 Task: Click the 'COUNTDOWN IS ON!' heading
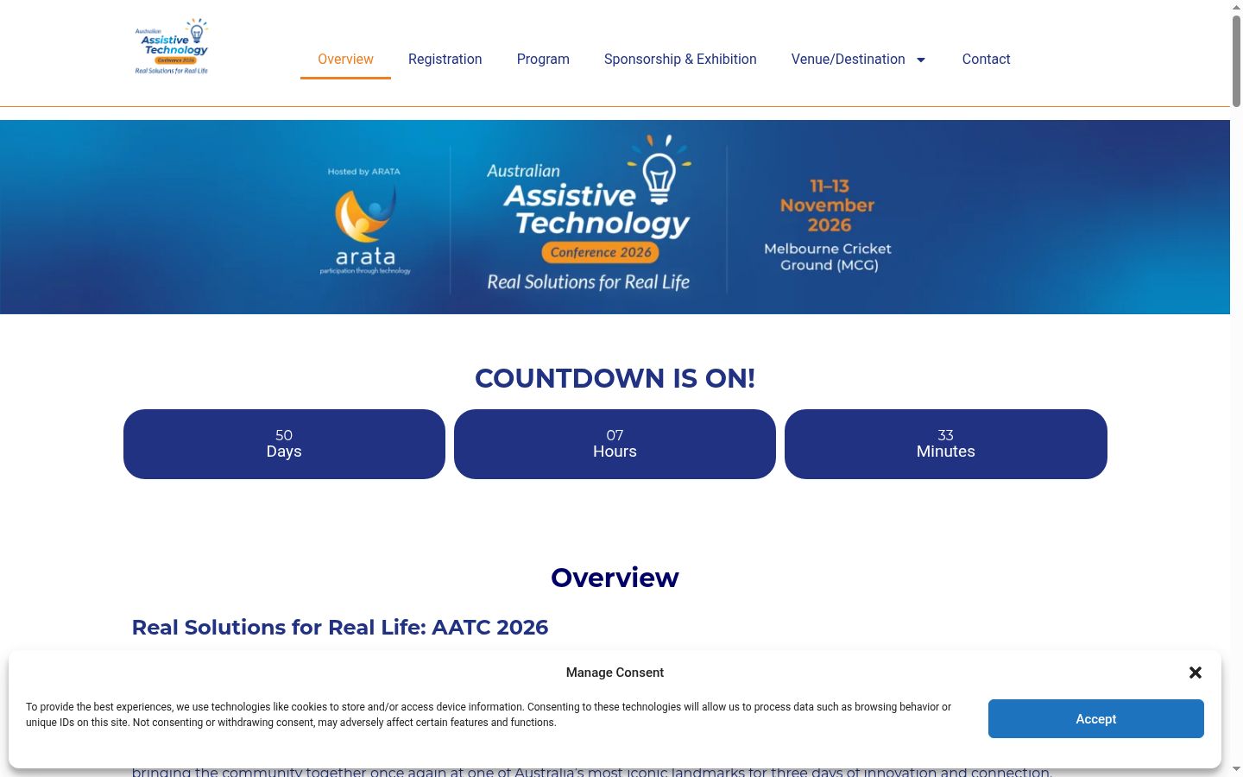pos(615,378)
